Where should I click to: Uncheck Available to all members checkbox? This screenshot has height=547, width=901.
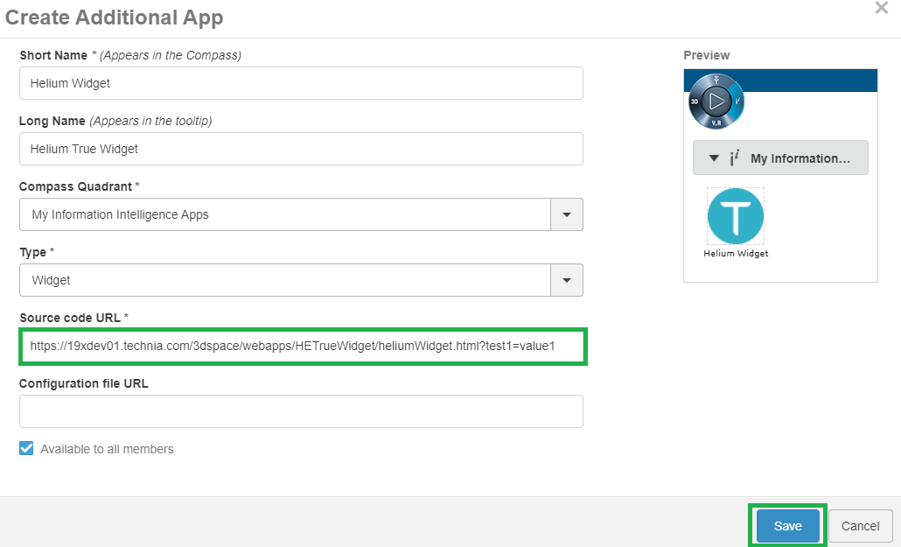[26, 449]
